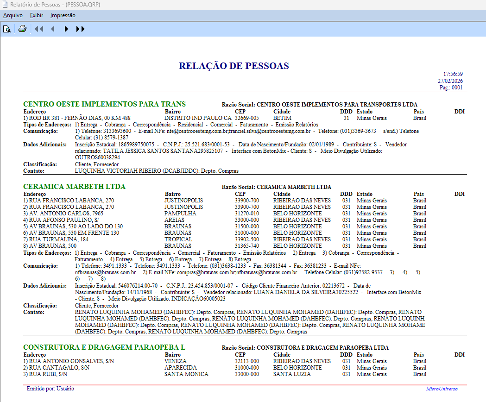Jump to the last report page
Viewport: 486px width, 402px height.
coord(80,29)
